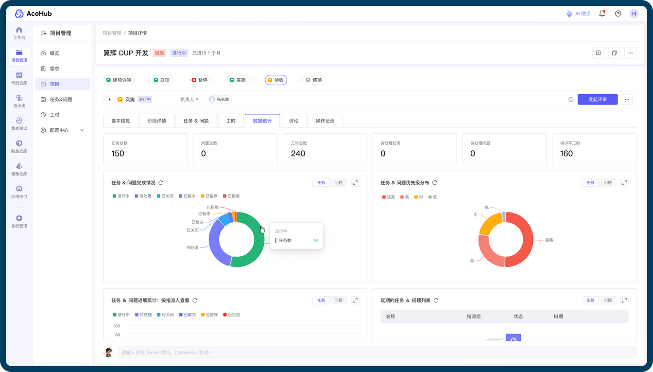This screenshot has height=372, width=653.
Task: Expand the 实施 phase row triangle
Action: click(x=110, y=99)
